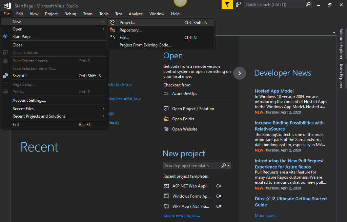Click the Save All icon

click(x=5, y=76)
